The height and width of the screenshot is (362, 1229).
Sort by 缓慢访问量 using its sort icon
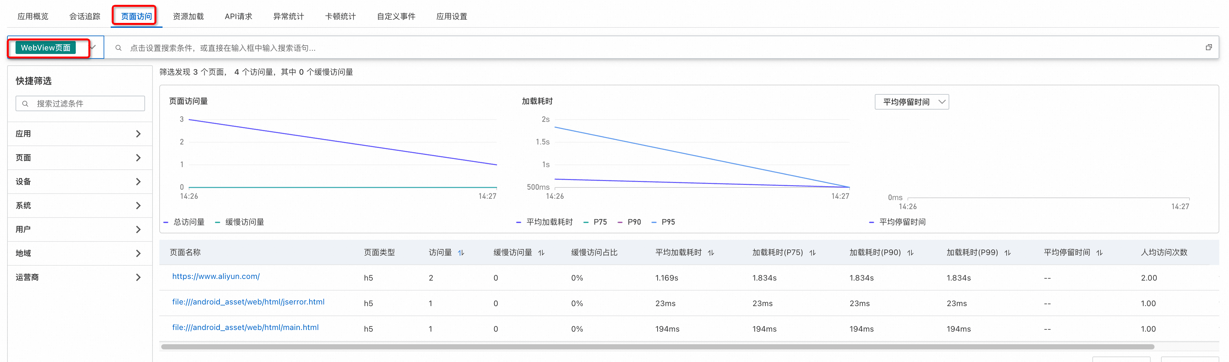pyautogui.click(x=541, y=253)
